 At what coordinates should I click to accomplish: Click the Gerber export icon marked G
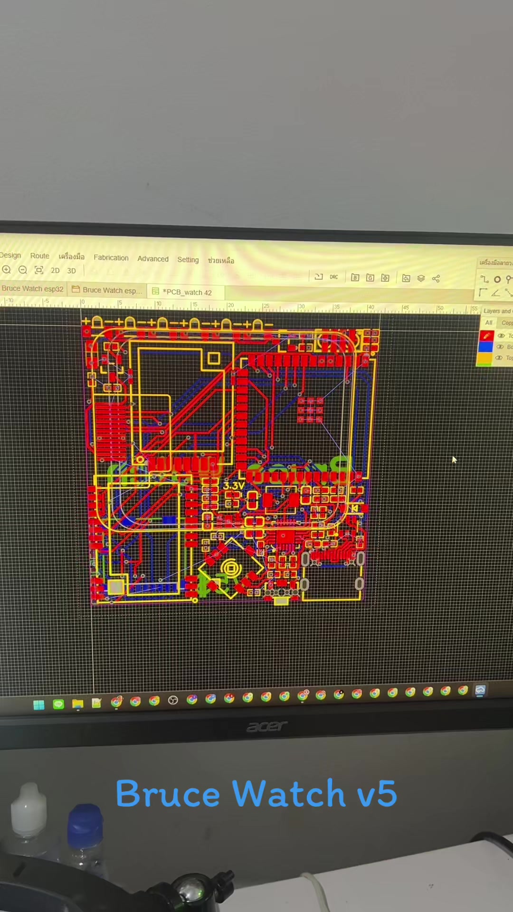coord(370,277)
